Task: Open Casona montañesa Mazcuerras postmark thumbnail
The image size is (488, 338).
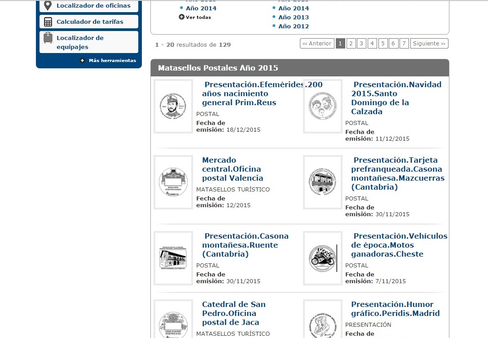Action: click(x=322, y=182)
